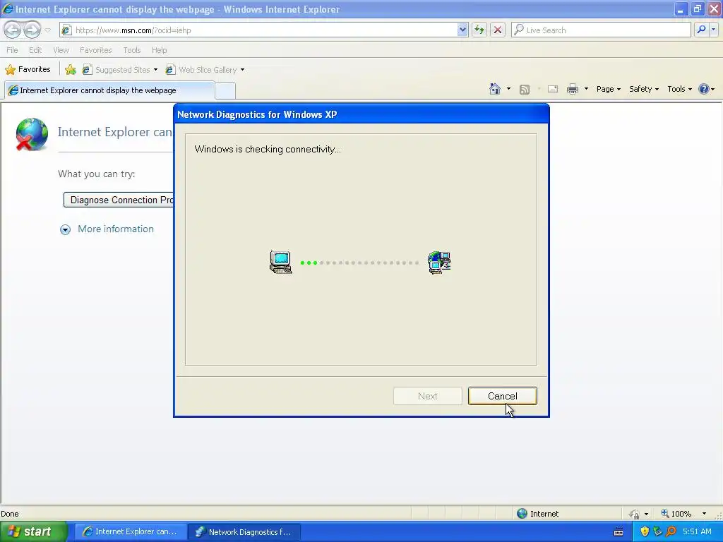723x542 pixels.
Task: Click the 'What you can try:' text
Action: pos(96,174)
